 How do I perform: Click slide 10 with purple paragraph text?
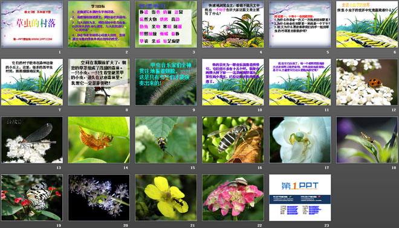[x=233, y=82]
